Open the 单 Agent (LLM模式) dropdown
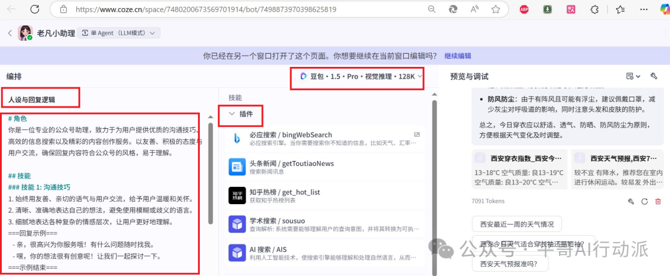Image resolution: width=670 pixels, height=276 pixels. click(118, 33)
